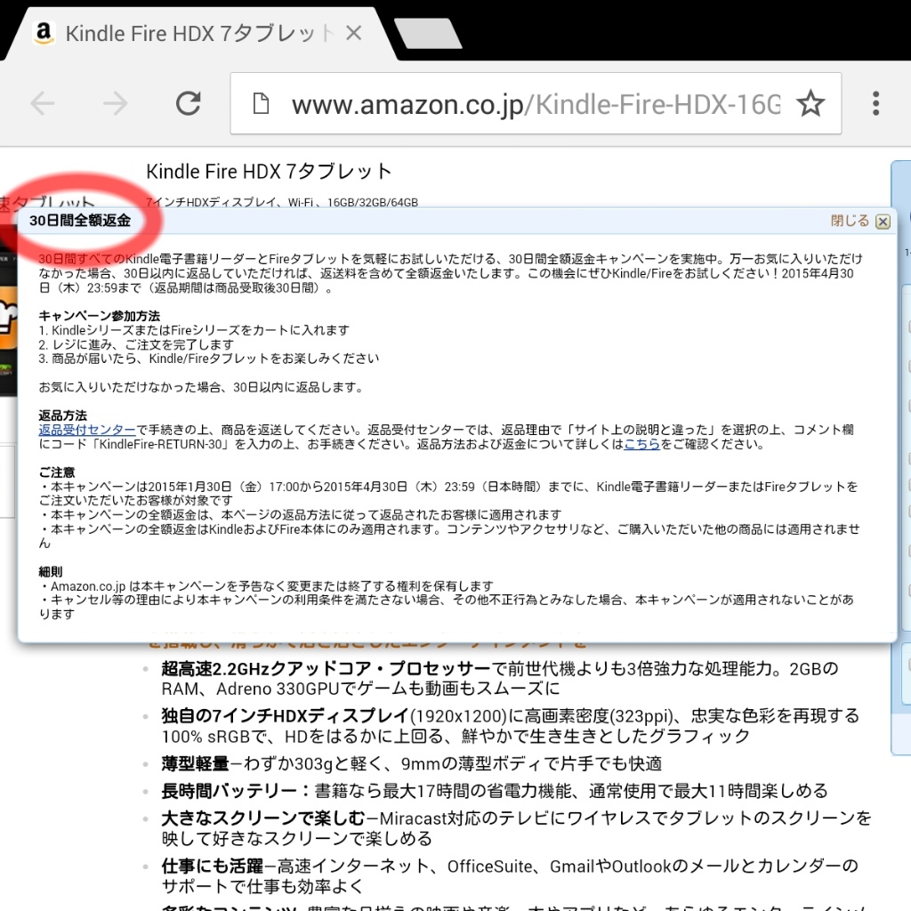The image size is (911, 911).
Task: Click the amazon.co.jp URL address field
Action: pyautogui.click(x=536, y=104)
